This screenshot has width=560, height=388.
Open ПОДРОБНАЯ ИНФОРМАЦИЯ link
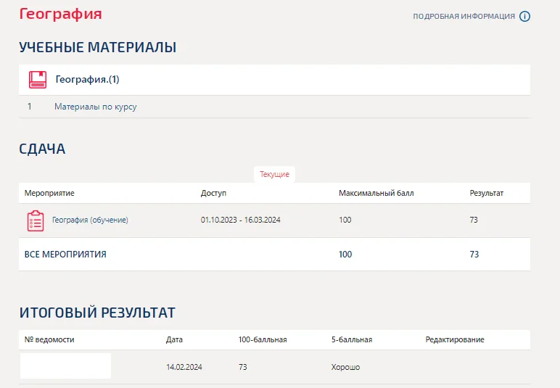(x=464, y=17)
